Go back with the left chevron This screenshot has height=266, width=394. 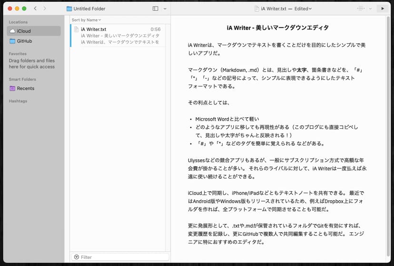pyautogui.click(x=35, y=9)
